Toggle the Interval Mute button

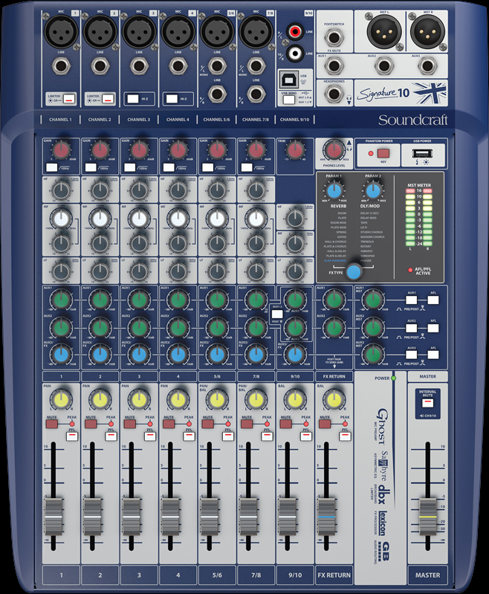click(x=427, y=403)
